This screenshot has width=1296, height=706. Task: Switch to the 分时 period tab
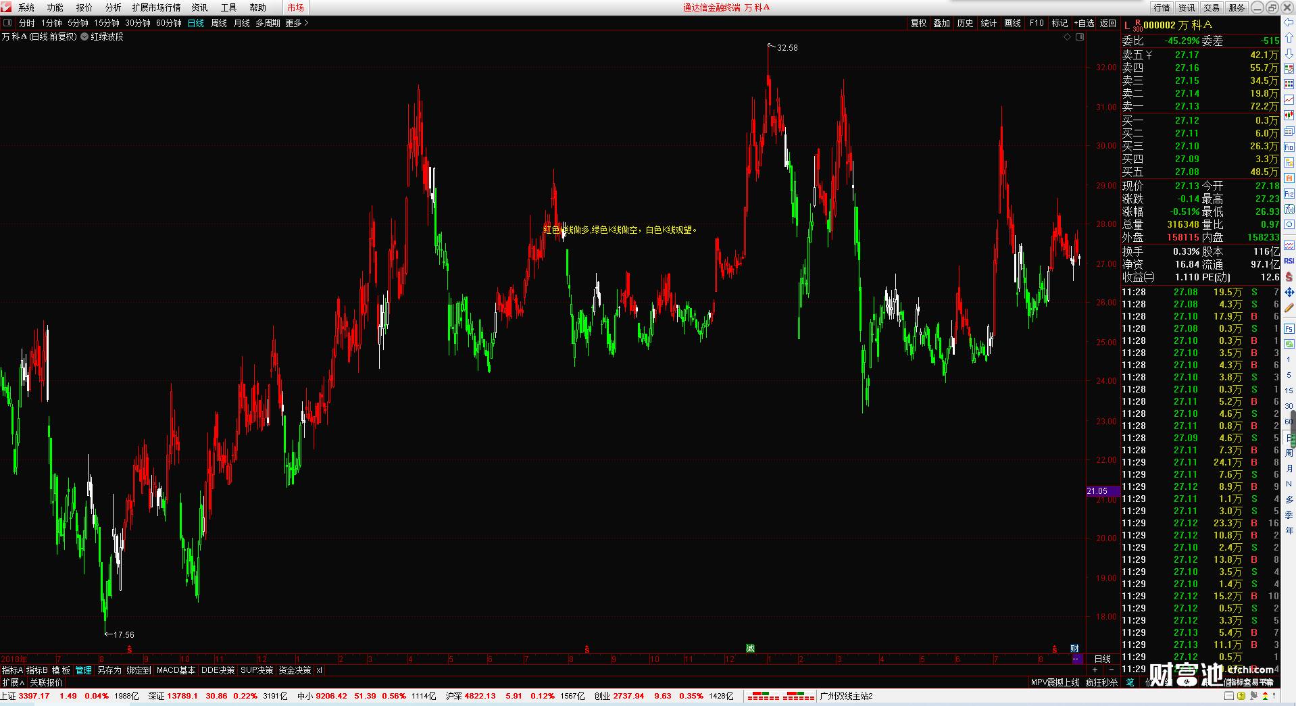[x=27, y=23]
